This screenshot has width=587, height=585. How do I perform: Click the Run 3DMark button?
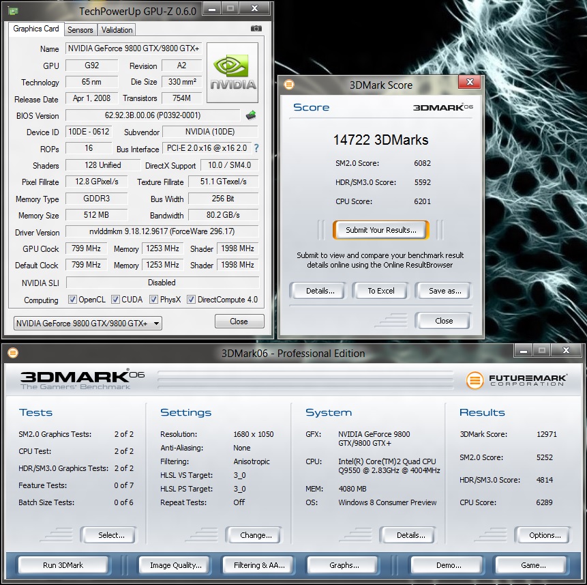coord(63,565)
